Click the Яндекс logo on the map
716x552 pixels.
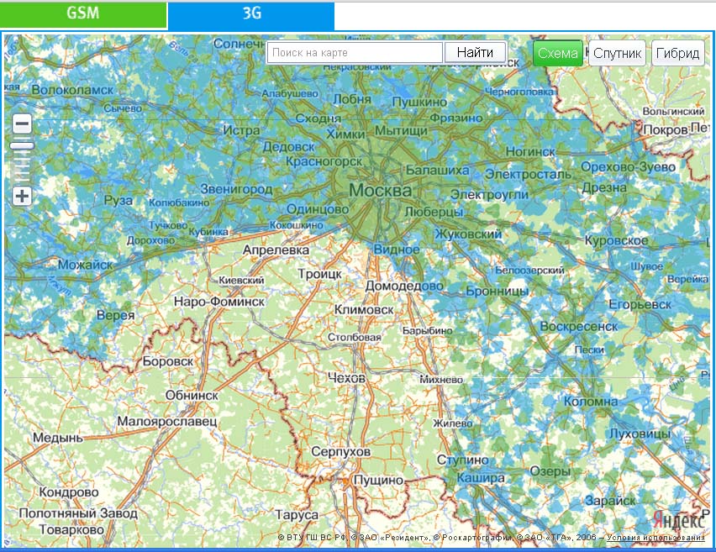point(678,518)
